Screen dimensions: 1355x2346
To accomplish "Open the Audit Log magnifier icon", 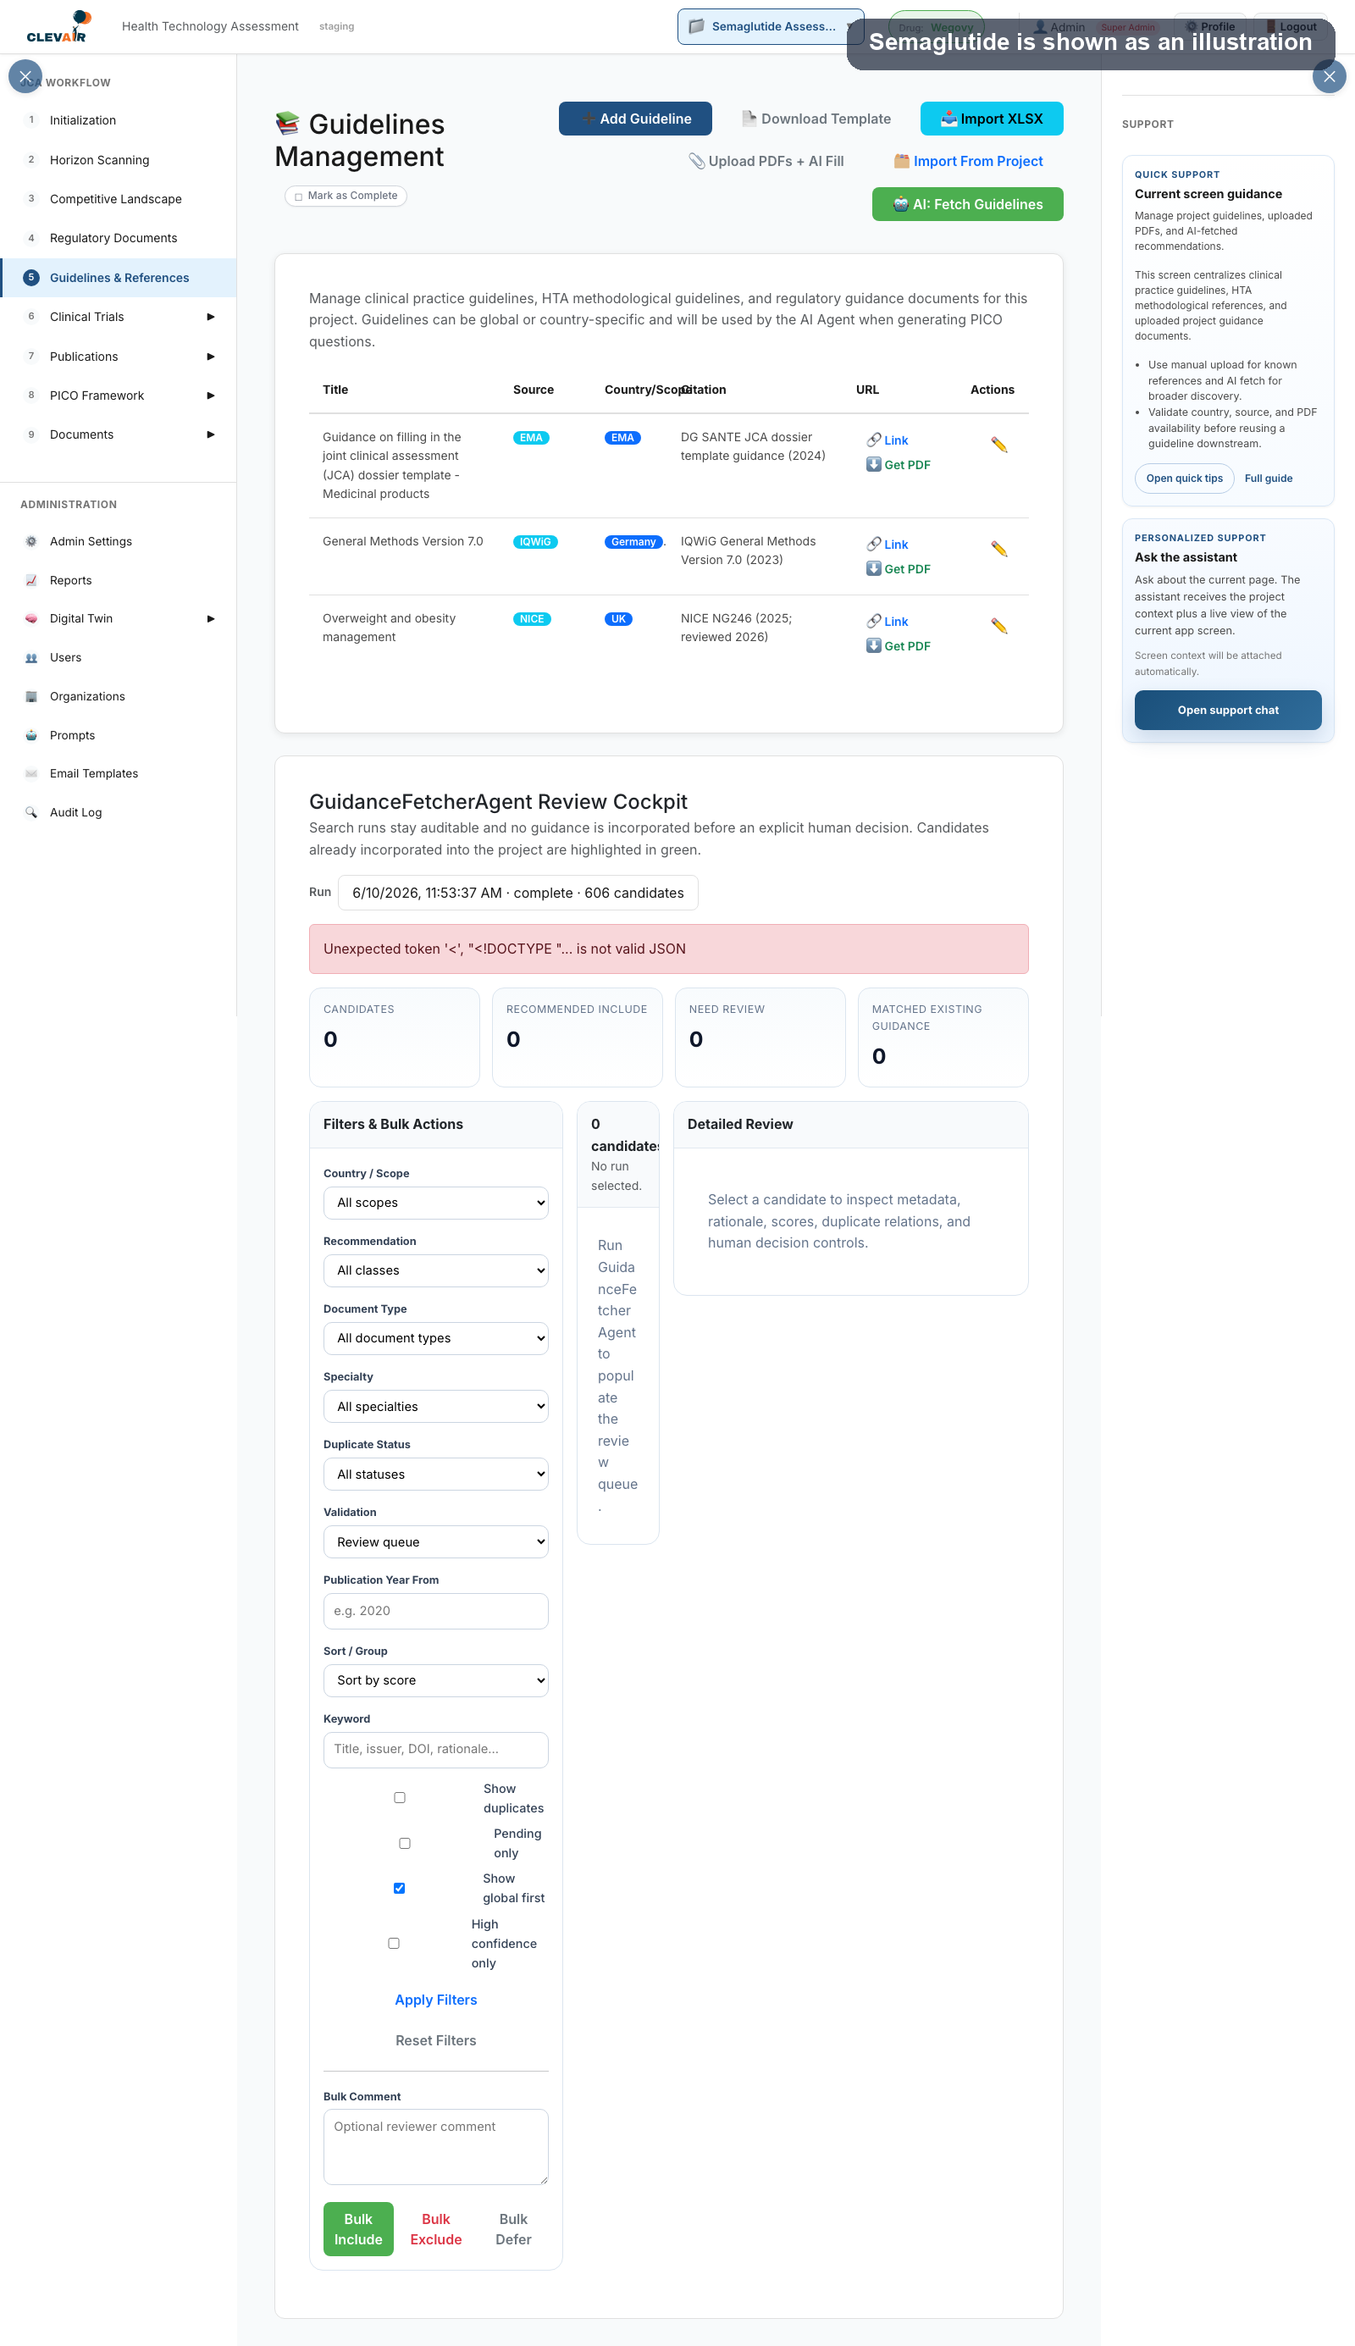I will point(30,813).
